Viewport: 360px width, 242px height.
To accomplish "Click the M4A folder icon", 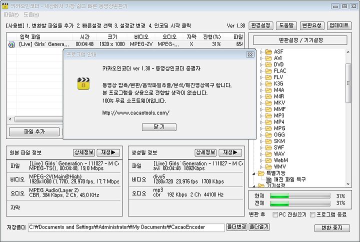I will coord(268,90).
